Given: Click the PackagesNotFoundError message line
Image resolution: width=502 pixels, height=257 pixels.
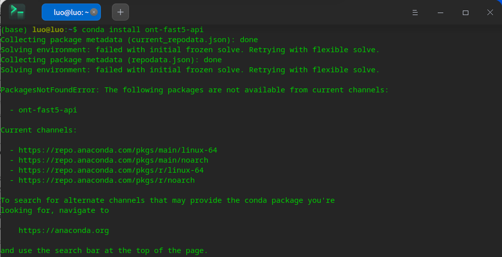Looking at the screenshot, I should point(195,90).
